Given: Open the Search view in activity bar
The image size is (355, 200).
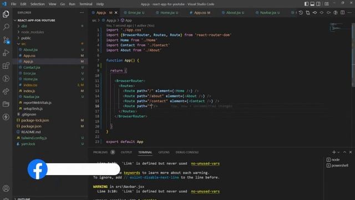Looking at the screenshot, I should (6, 27).
